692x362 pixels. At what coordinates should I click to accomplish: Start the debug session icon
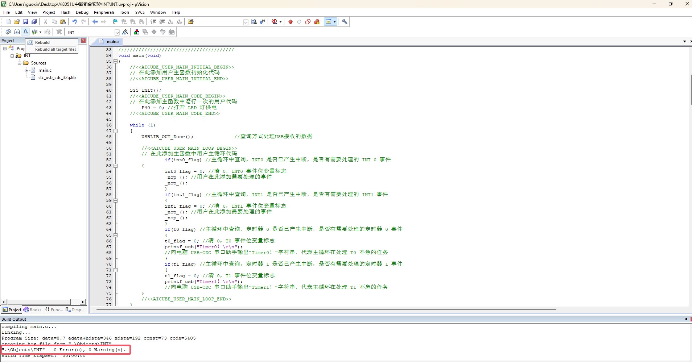point(275,22)
